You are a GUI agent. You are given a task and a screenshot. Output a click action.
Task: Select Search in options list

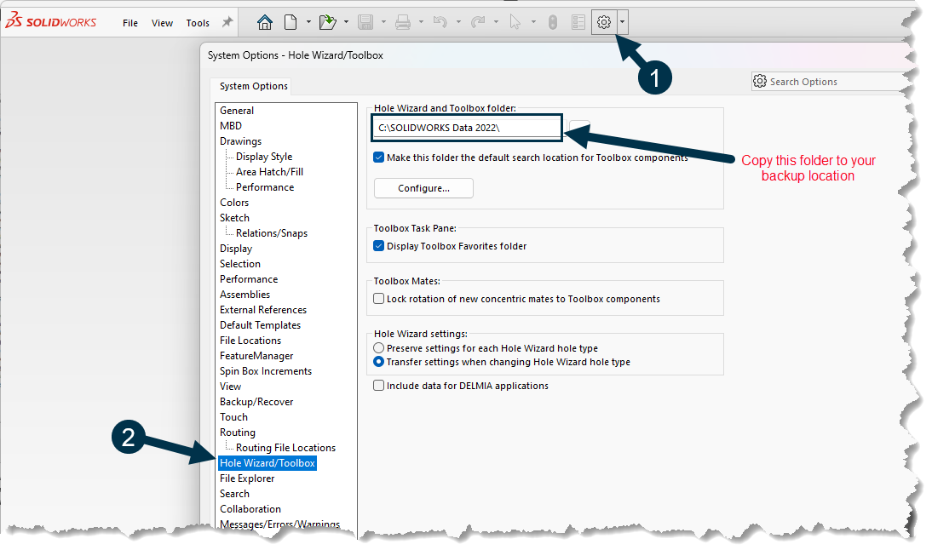(x=235, y=494)
